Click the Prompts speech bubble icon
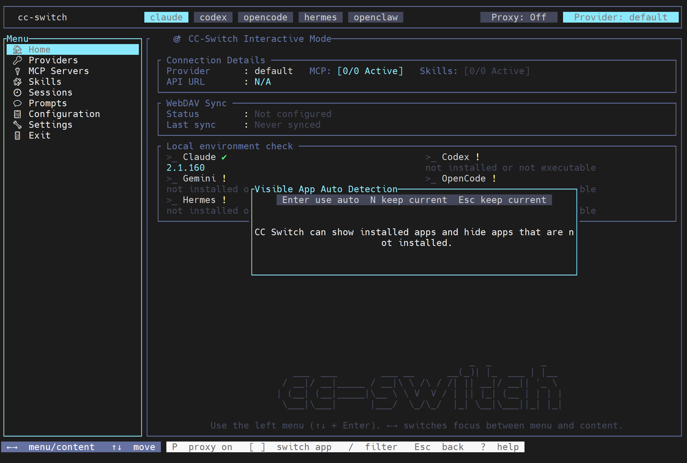687x463 pixels. [x=17, y=103]
